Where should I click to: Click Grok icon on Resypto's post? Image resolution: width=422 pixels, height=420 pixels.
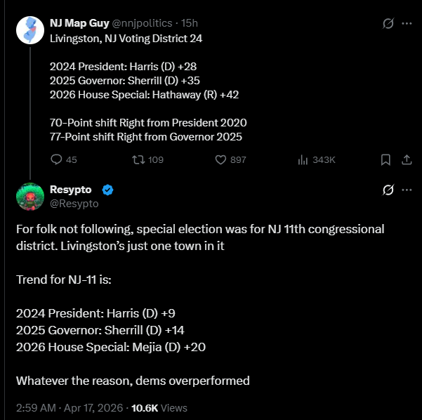[387, 190]
